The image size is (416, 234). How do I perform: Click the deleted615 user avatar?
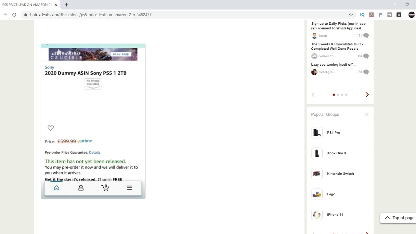(314, 56)
